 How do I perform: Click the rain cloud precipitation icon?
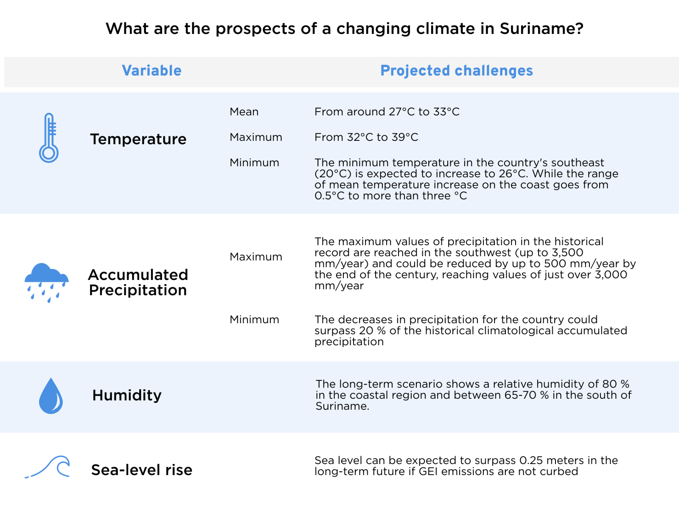point(47,282)
